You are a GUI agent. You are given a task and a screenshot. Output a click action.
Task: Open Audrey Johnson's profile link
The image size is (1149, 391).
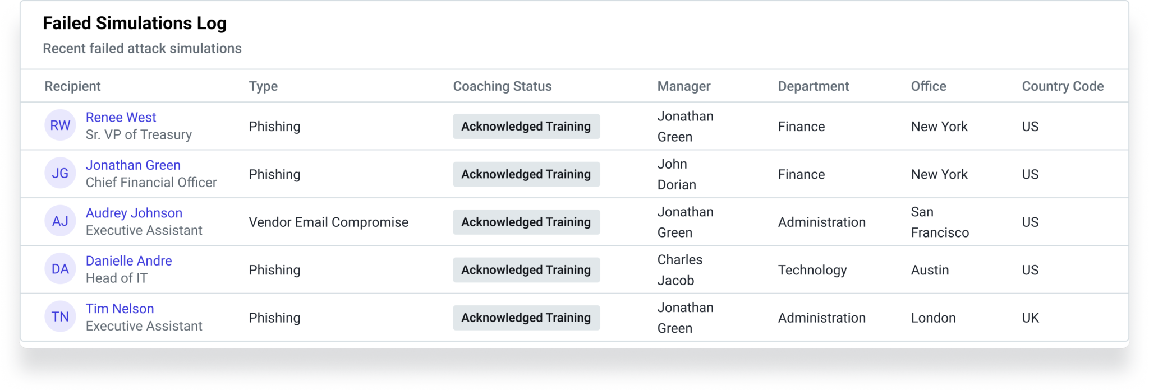pyautogui.click(x=134, y=213)
